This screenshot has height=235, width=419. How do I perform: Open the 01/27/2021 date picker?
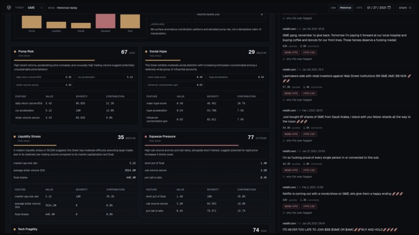coord(378,8)
